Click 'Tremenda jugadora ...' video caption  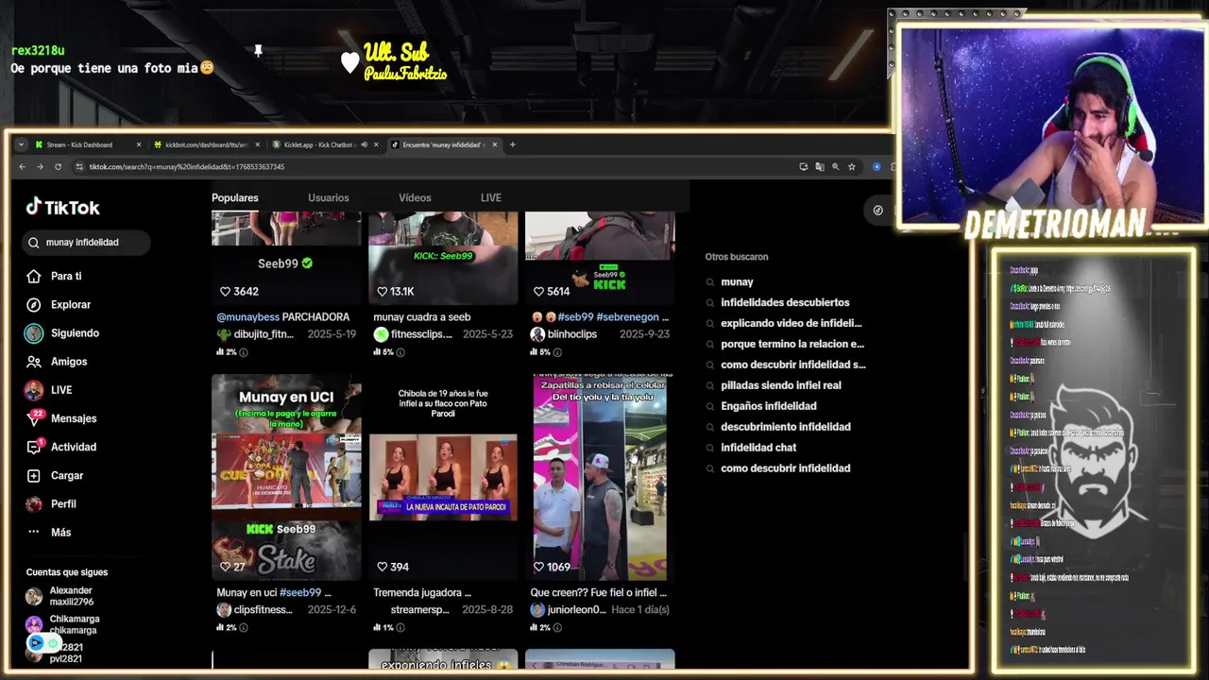point(422,593)
